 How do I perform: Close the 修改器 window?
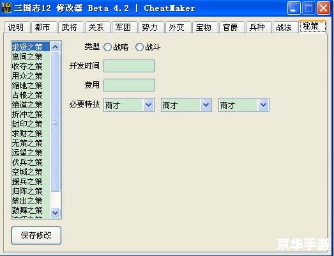(323, 8)
